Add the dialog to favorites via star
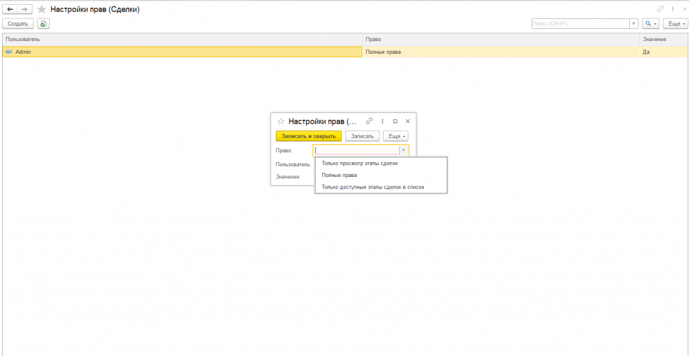Screen dimensions: 689x356 281,121
